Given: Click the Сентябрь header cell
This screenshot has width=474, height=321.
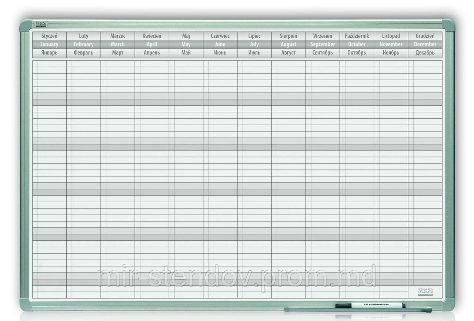Looking at the screenshot, I should pyautogui.click(x=323, y=53).
